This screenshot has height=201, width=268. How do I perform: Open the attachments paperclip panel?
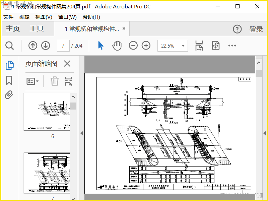click(x=9, y=95)
